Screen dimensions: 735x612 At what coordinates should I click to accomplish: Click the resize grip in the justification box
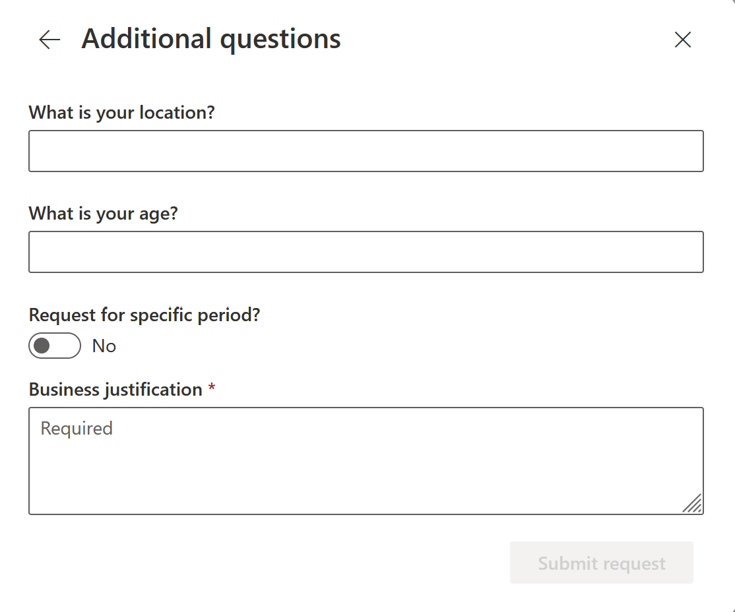pyautogui.click(x=693, y=504)
